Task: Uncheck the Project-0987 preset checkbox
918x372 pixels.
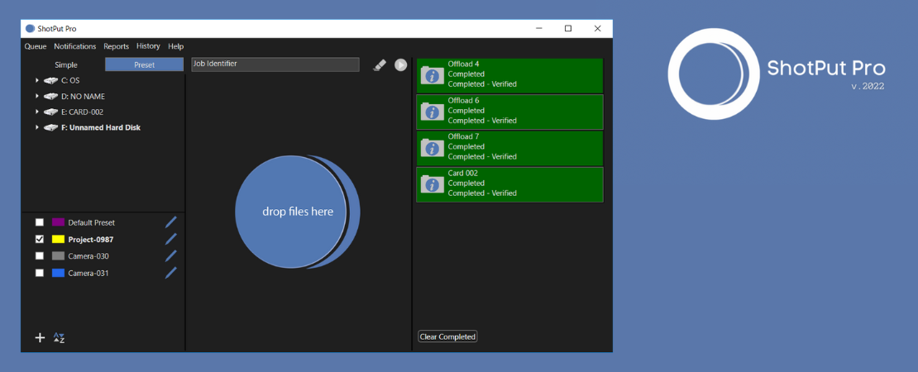Action: (40, 239)
